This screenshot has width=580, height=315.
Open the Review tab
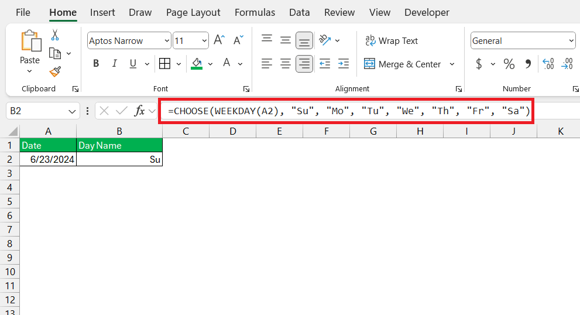339,12
